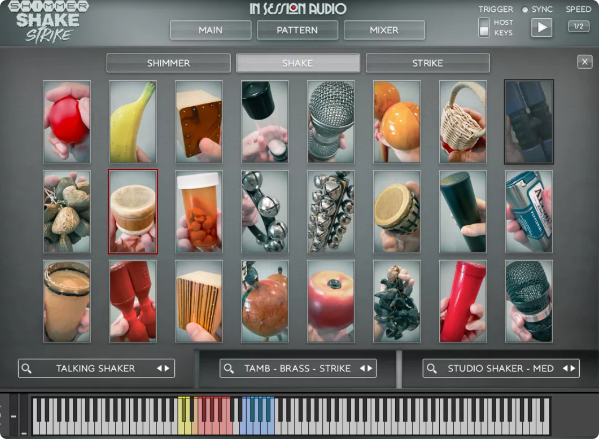The width and height of the screenshot is (599, 439).
Task: Open the TAMB - BRASS - STRIKE selector
Action: [297, 368]
